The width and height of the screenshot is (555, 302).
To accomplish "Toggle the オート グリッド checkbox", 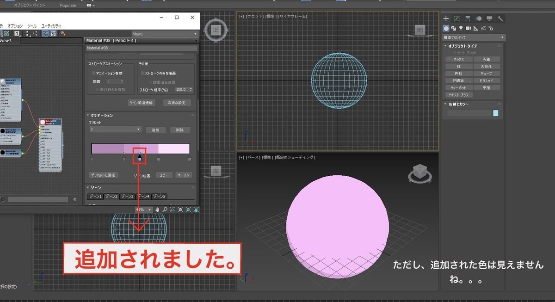I will pyautogui.click(x=455, y=53).
